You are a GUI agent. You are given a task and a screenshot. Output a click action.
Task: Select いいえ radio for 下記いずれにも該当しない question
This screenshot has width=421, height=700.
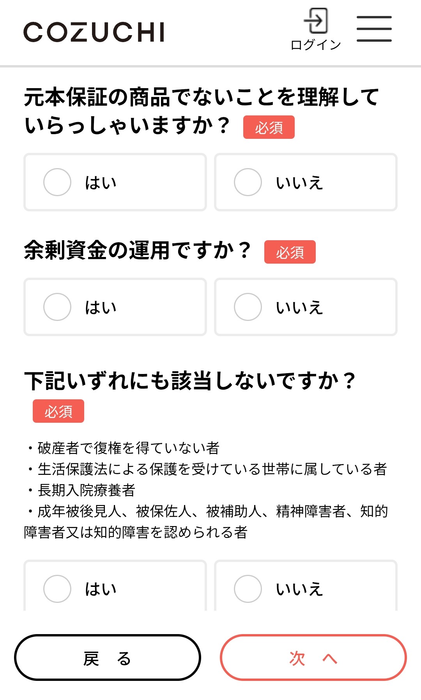click(248, 588)
